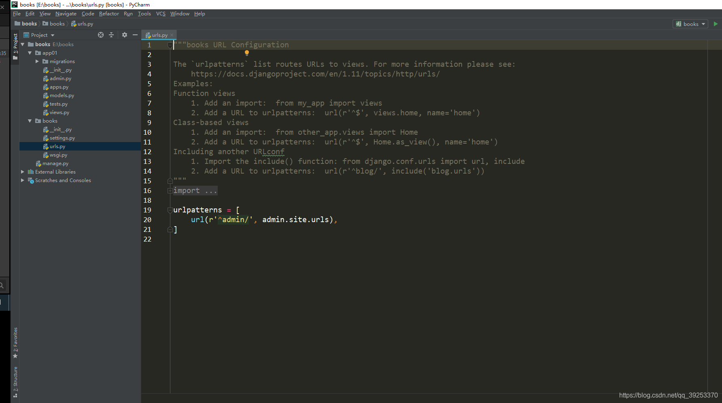Select settings.py in project tree
Viewport: 722px width, 403px height.
(62, 138)
